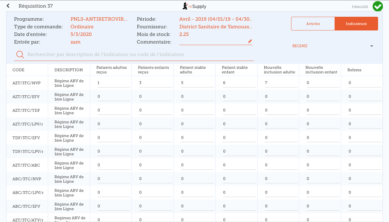
Task: Click the back arrow icon
Action: pyautogui.click(x=8, y=6)
